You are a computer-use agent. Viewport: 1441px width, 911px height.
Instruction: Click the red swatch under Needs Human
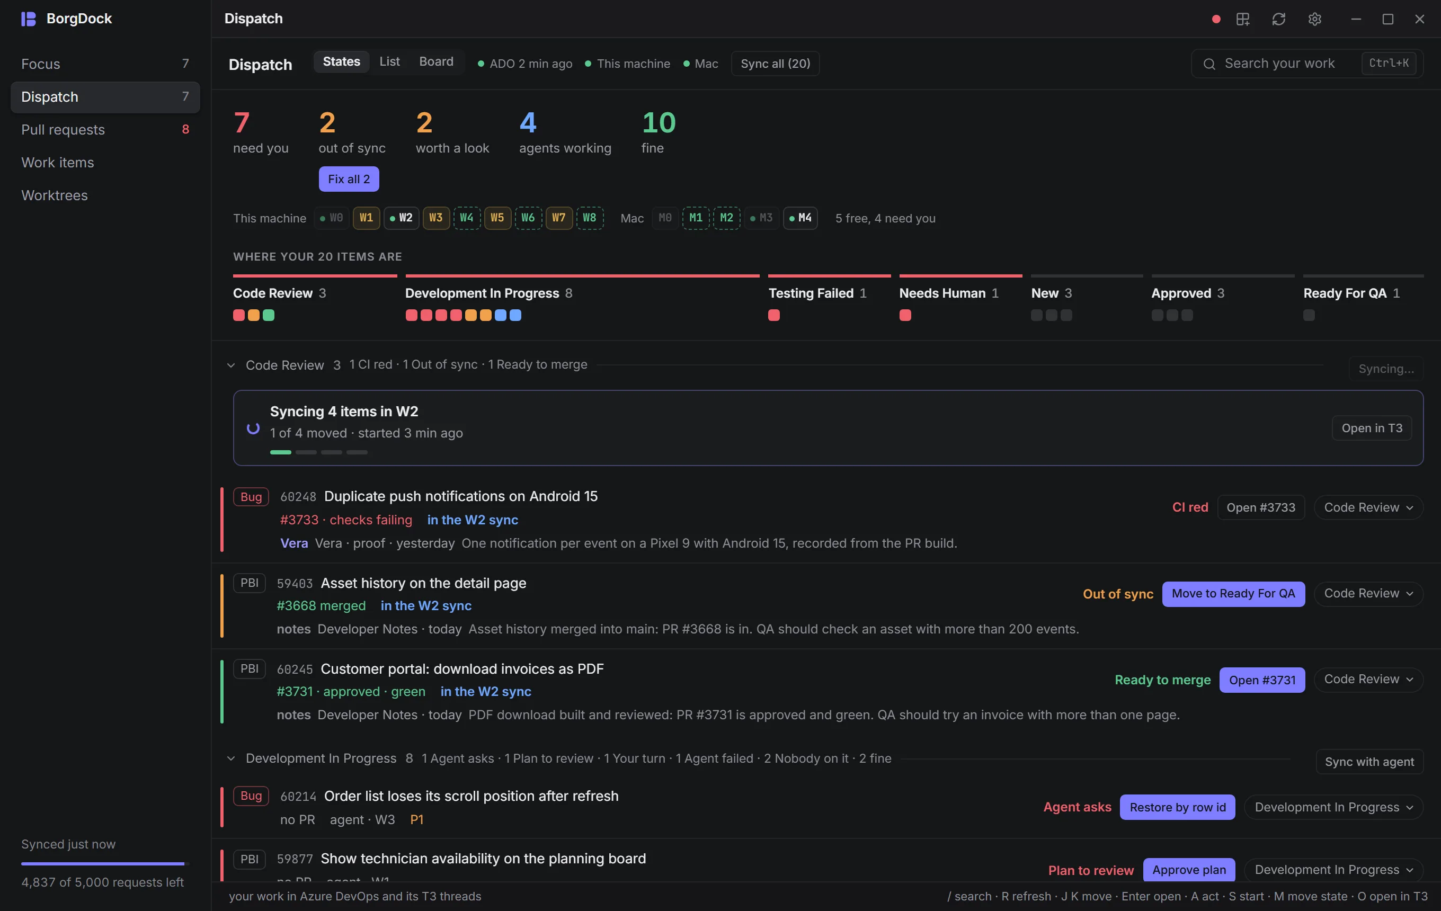pyautogui.click(x=905, y=315)
